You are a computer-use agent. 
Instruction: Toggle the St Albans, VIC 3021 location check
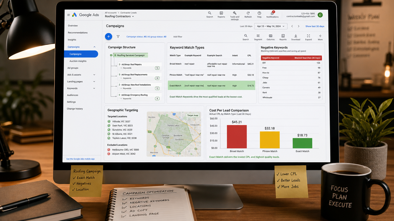point(109,134)
